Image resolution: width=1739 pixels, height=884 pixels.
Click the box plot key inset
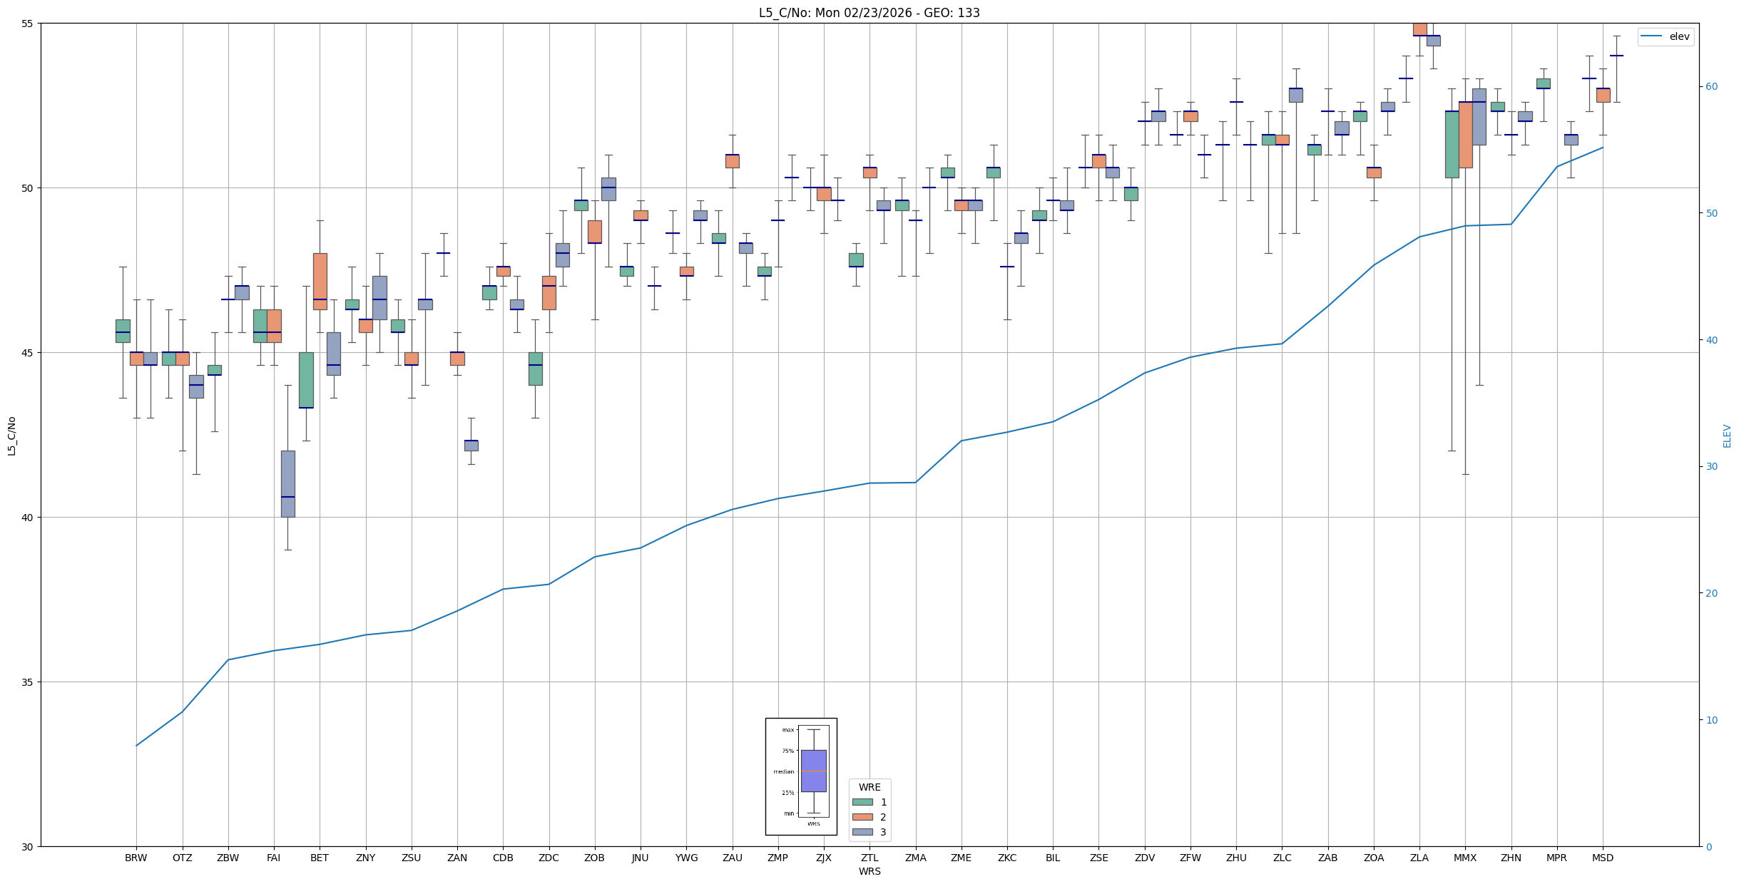click(801, 776)
